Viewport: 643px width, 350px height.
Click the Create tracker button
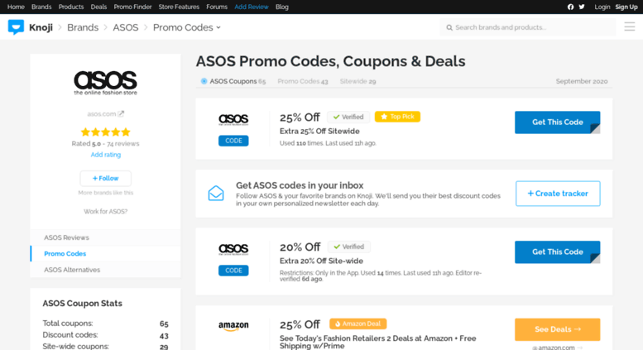[x=558, y=194]
